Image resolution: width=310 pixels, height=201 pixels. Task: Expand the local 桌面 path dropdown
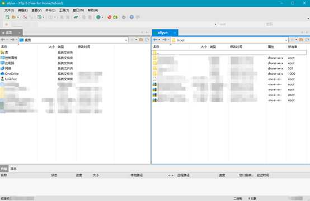pos(126,40)
